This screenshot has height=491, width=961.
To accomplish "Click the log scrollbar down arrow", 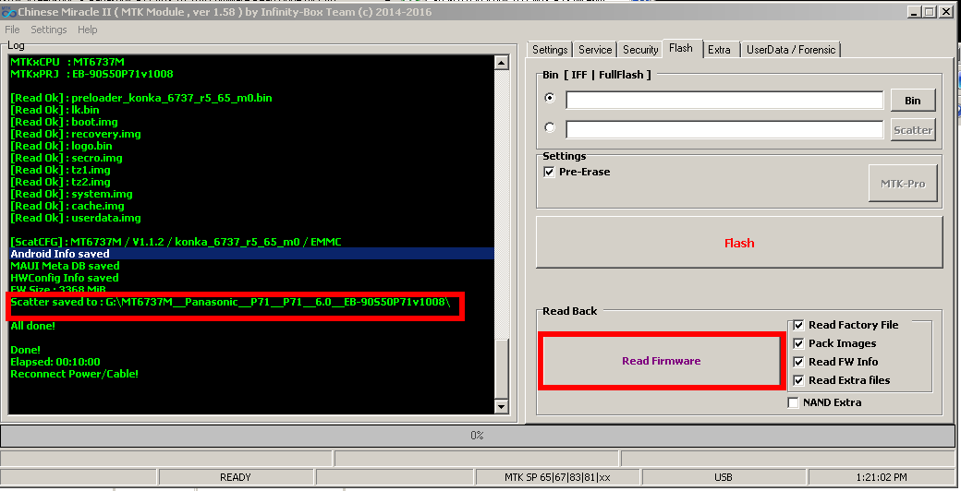I will pos(502,406).
